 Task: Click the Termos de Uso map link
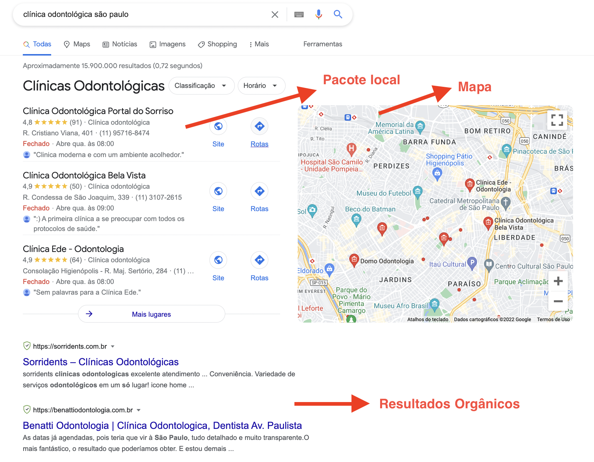click(553, 319)
